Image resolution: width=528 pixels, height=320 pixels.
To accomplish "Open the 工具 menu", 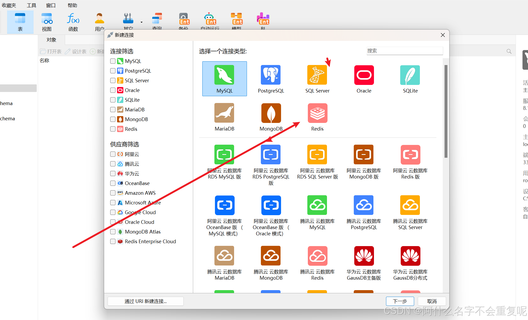I will coord(31,5).
